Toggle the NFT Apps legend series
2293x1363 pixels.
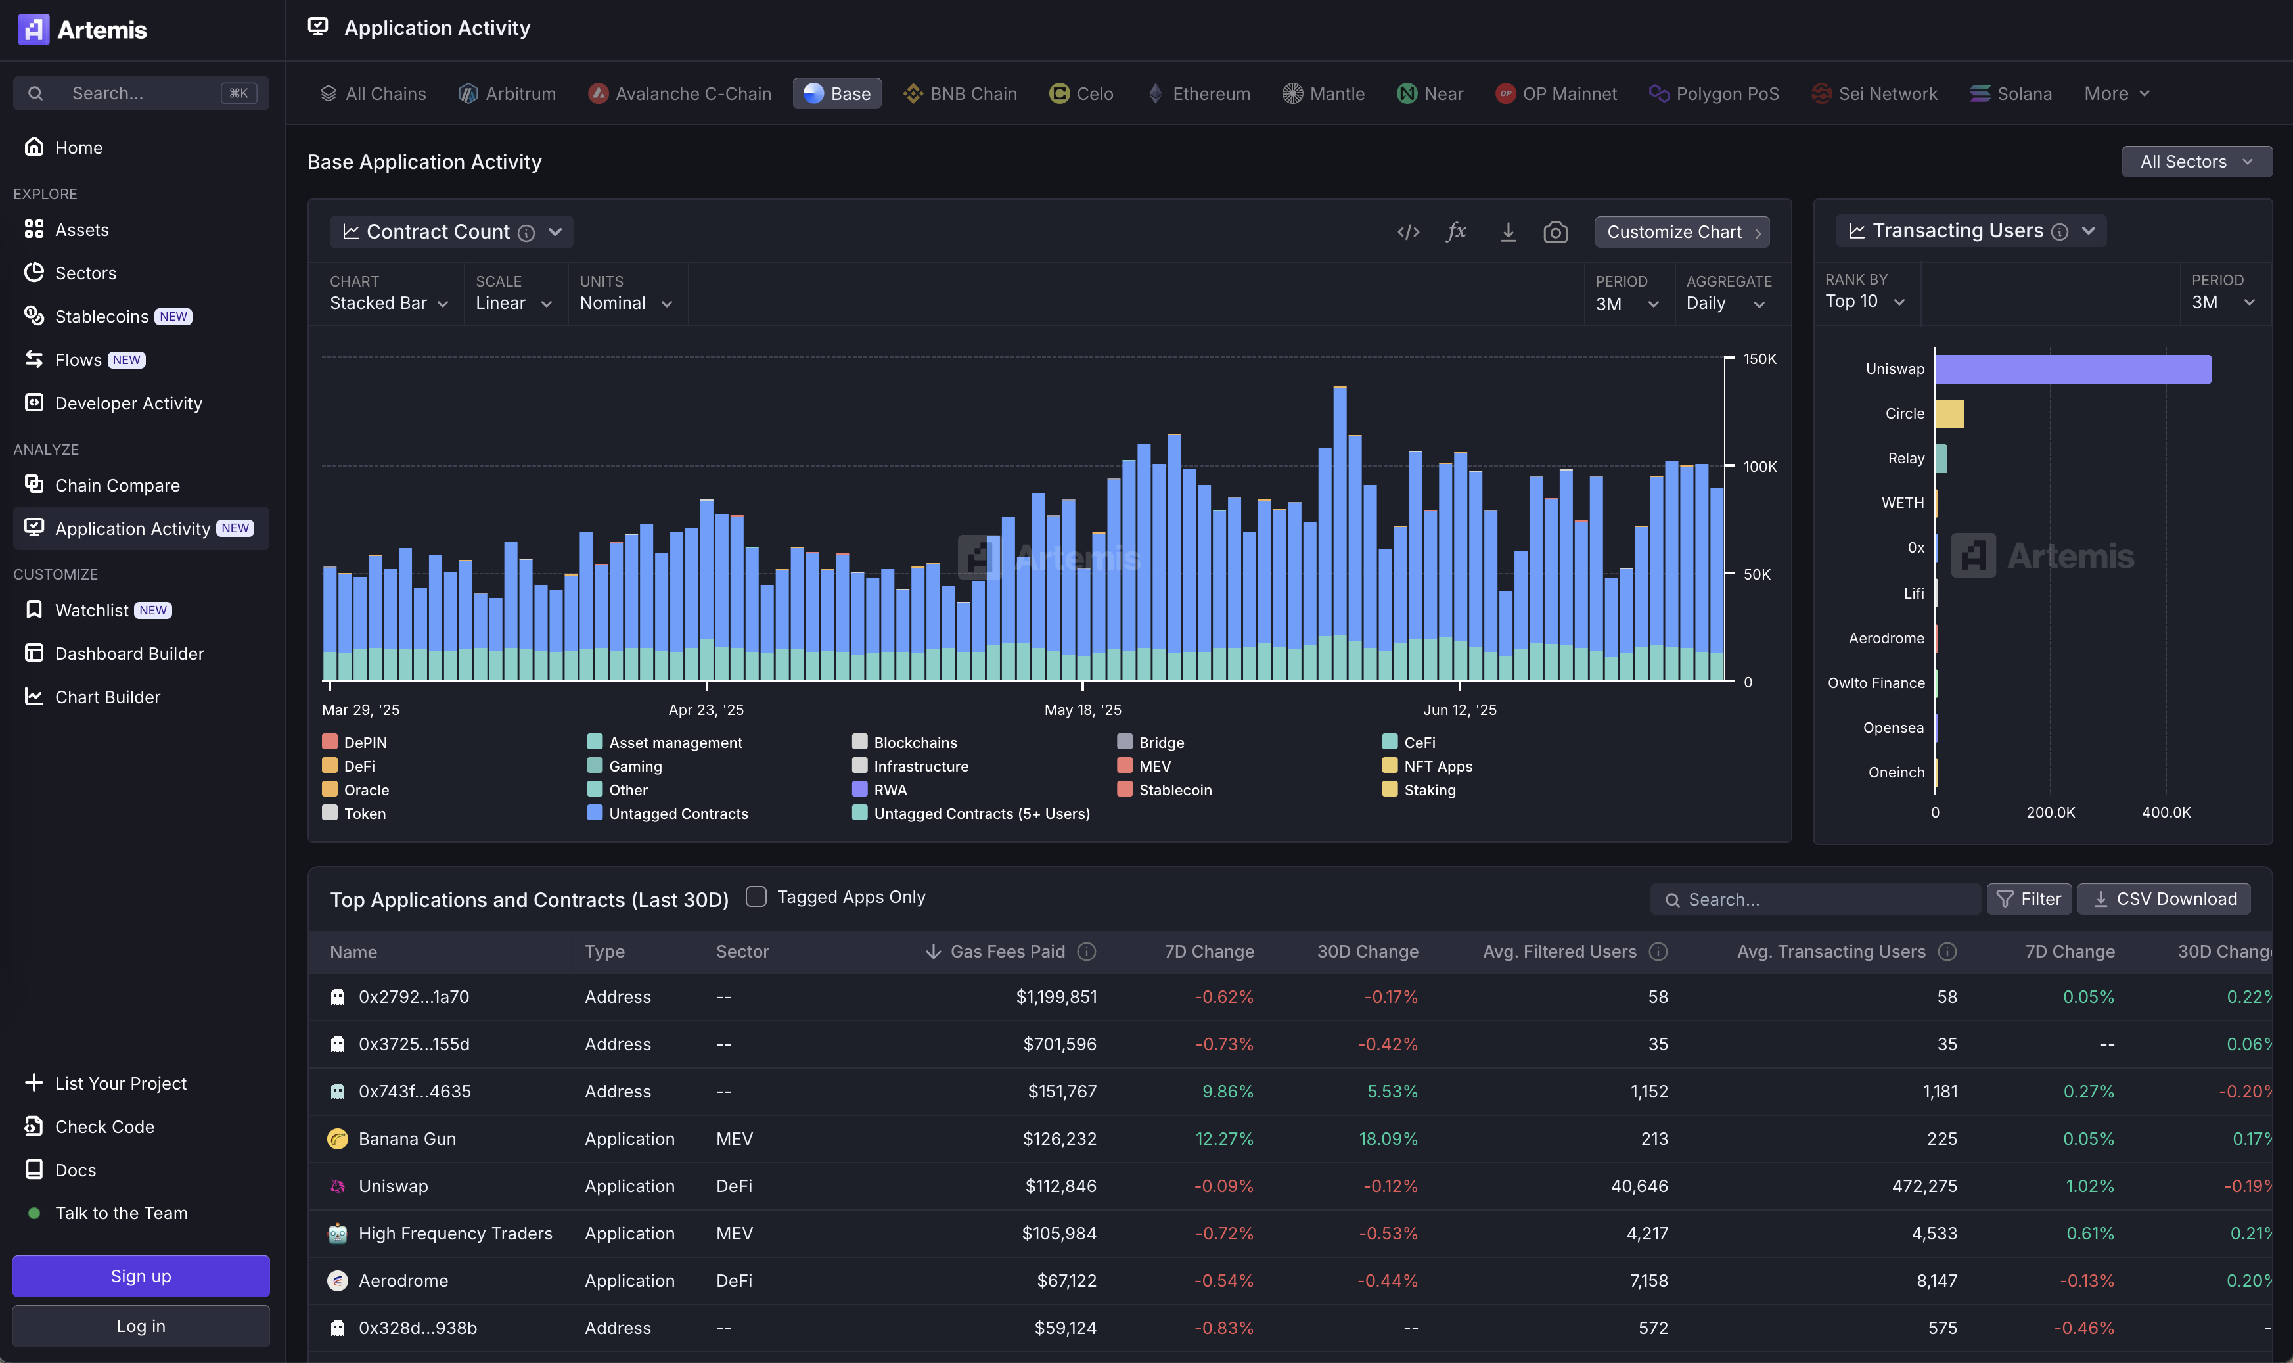tap(1428, 766)
